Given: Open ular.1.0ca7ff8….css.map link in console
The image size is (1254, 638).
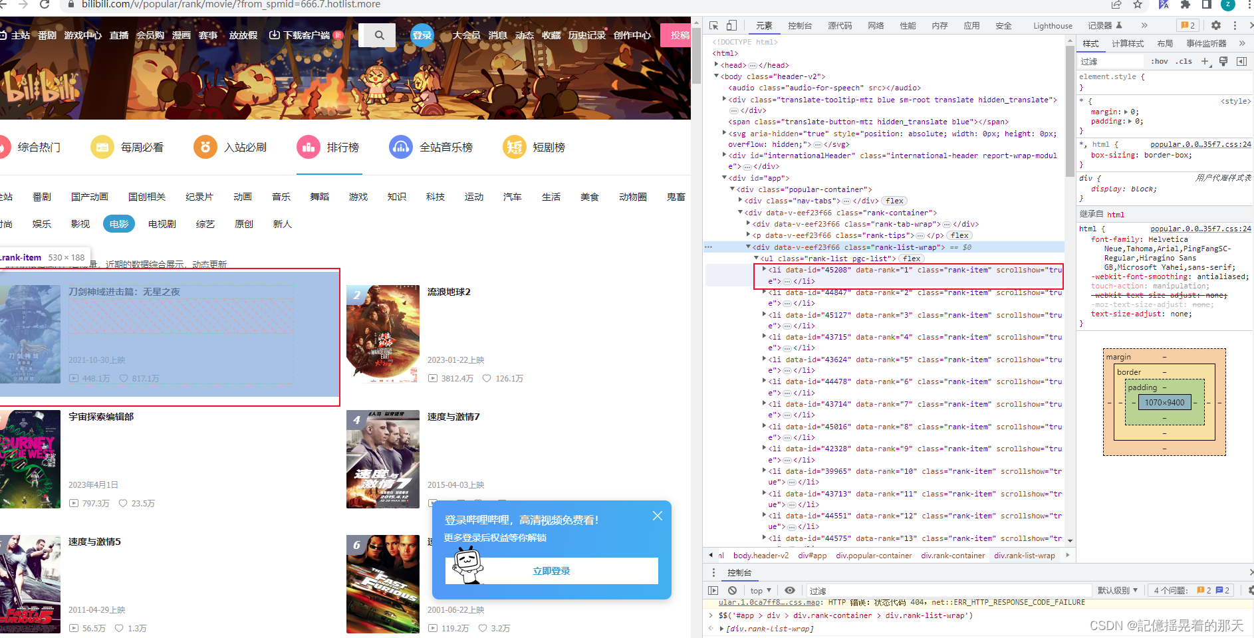Looking at the screenshot, I should tap(769, 602).
